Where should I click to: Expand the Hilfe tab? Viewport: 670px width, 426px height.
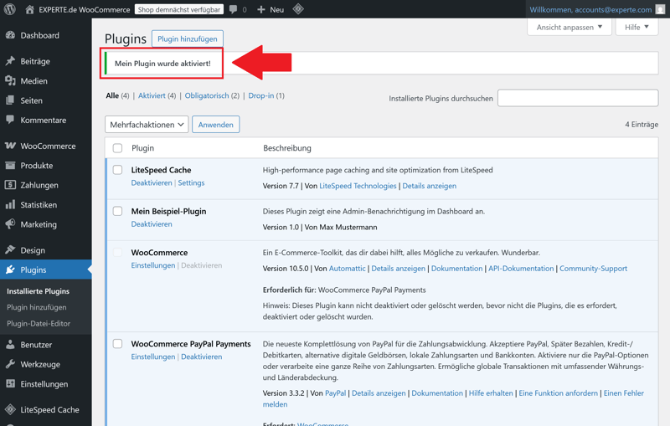click(636, 27)
